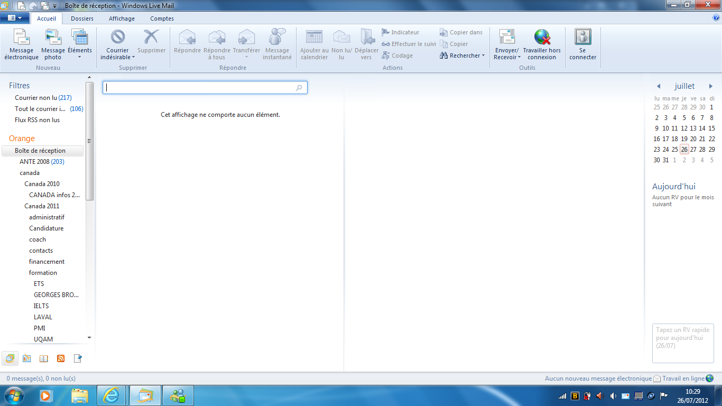Switch to Newsgroups shortcut
This screenshot has width=722, height=406.
pyautogui.click(x=78, y=358)
